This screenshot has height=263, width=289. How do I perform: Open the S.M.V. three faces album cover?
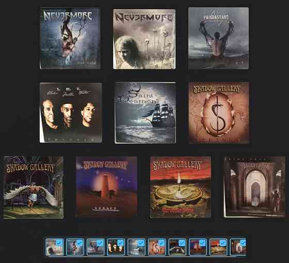71,113
